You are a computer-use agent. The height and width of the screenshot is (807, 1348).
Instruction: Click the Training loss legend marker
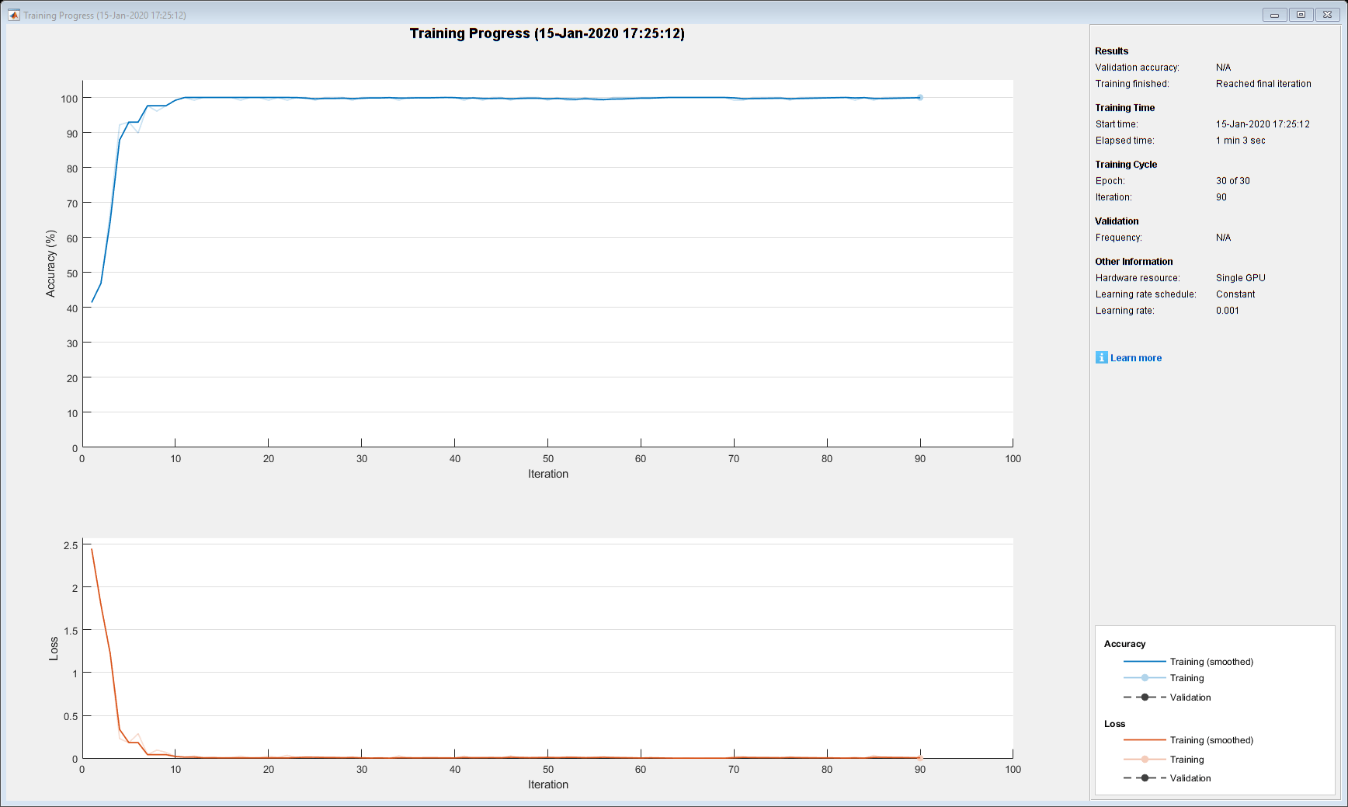1145,760
